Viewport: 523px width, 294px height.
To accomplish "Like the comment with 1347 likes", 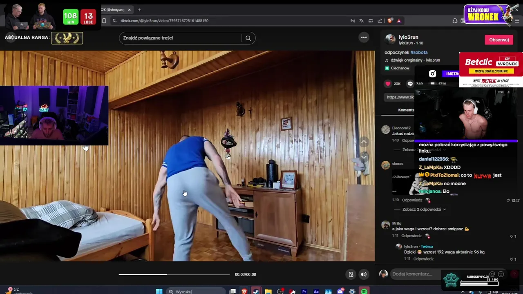I will pyautogui.click(x=508, y=200).
